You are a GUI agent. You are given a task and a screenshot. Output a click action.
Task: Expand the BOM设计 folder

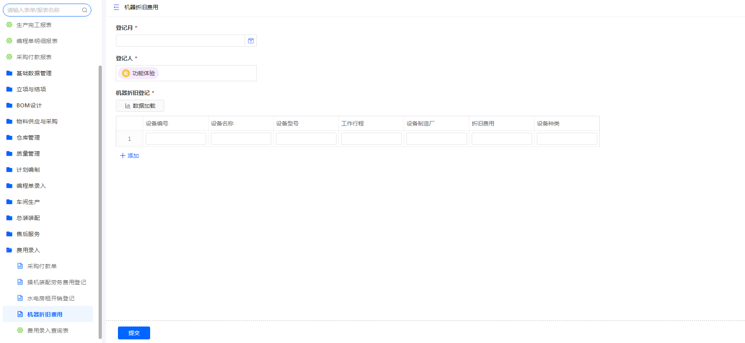(29, 105)
